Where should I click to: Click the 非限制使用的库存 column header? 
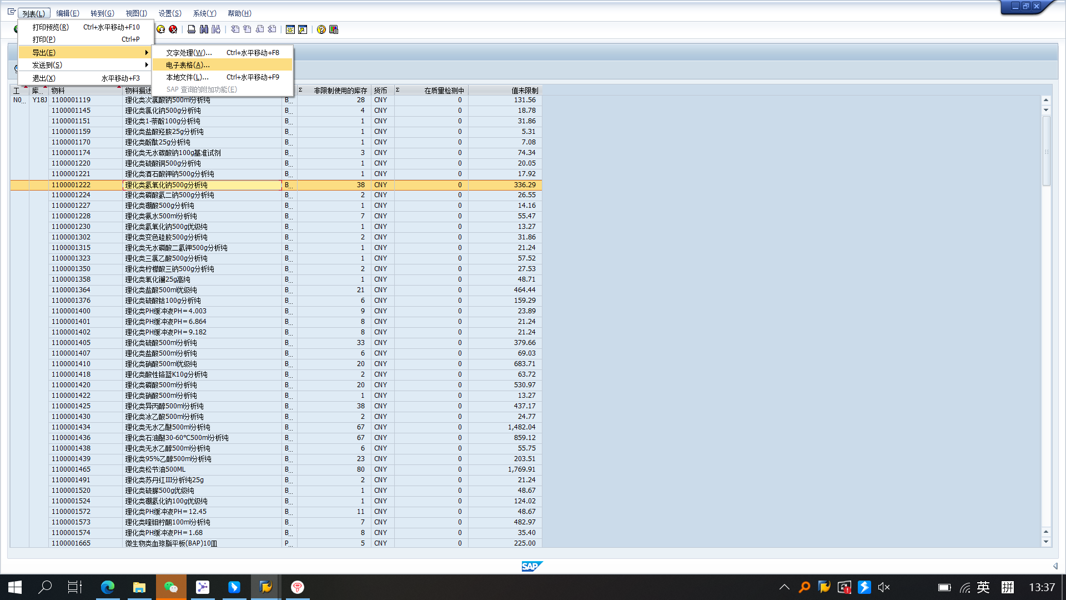tap(334, 90)
